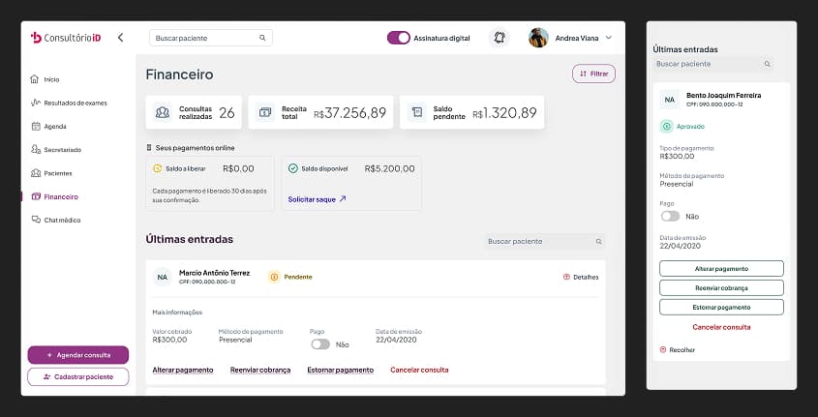
Task: Toggle the Pago switch in the mobile panel
Action: click(x=670, y=216)
